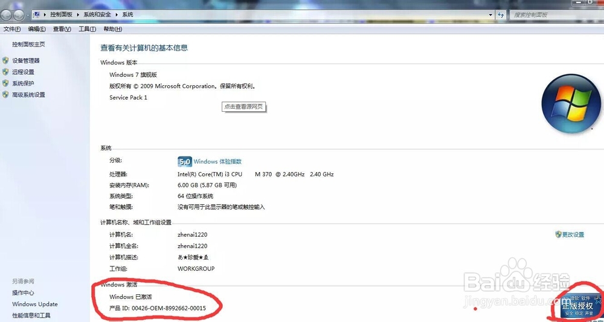Screen dimensions: 604x322
Task: Click the 计算机名 value zhenai1220
Action: (x=193, y=234)
